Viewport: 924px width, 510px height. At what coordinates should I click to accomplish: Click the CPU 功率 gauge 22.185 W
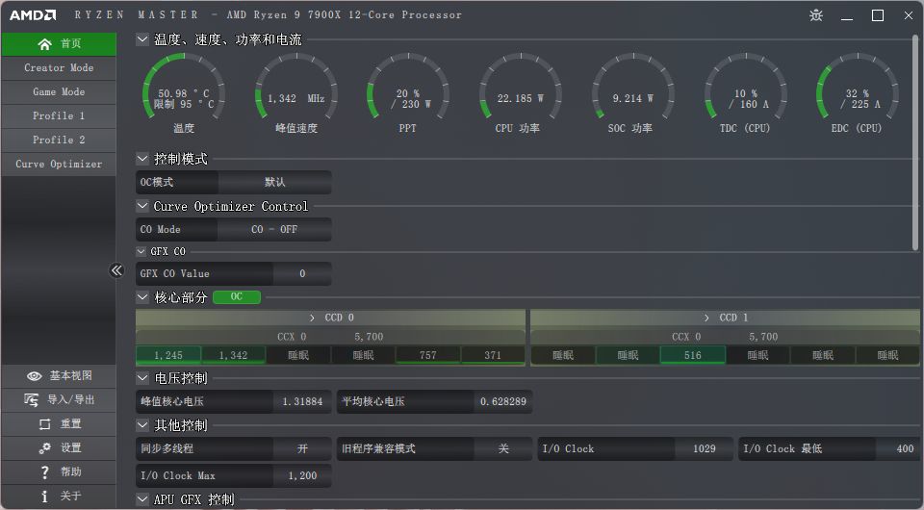(521, 87)
